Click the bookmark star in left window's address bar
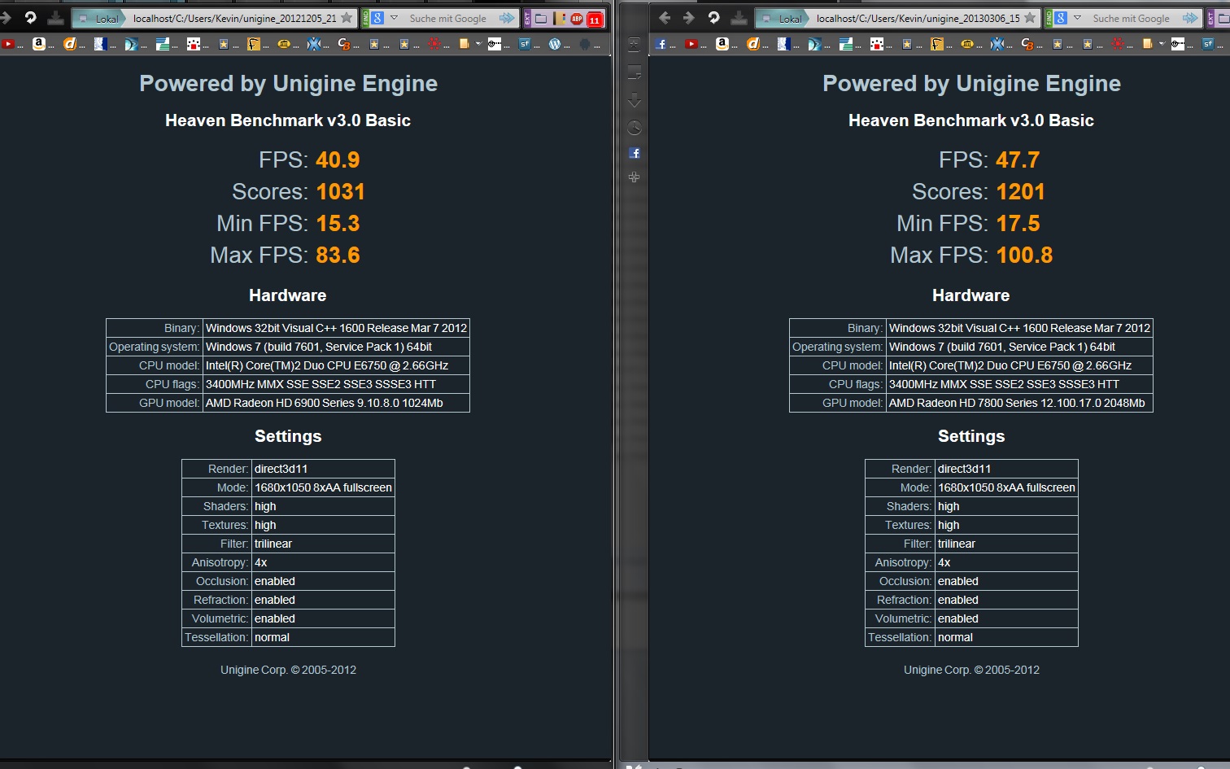 point(347,18)
